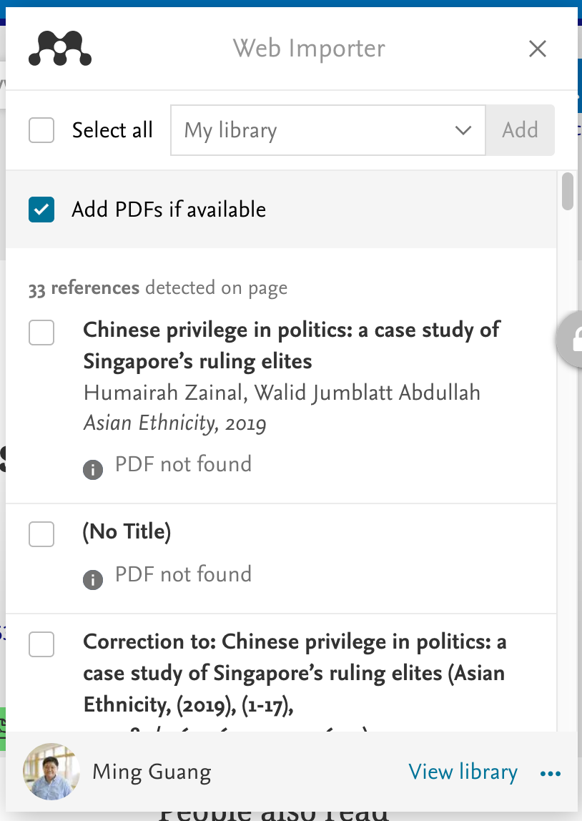Check the 'Correction to: Chinese privilege' reference
582x821 pixels.
coord(41,644)
